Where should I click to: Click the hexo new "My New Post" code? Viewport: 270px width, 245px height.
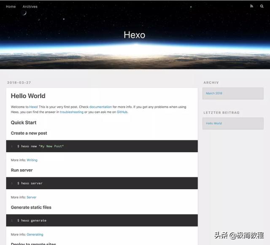click(40, 146)
